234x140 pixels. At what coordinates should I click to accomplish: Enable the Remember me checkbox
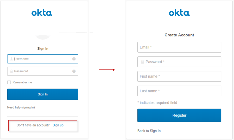click(9, 82)
